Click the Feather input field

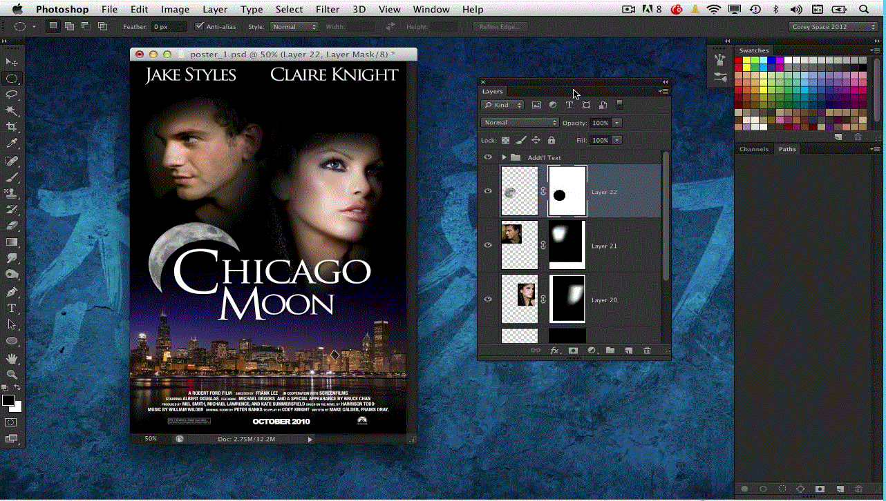(x=169, y=26)
